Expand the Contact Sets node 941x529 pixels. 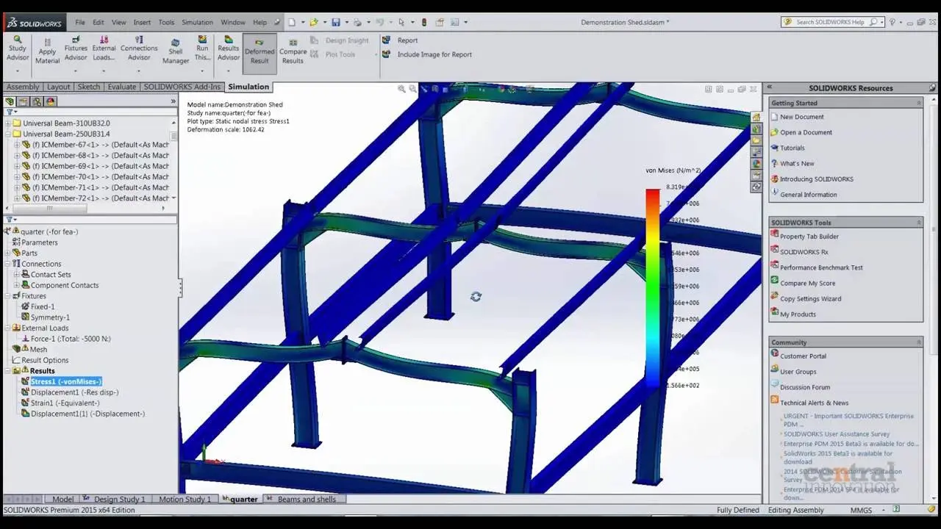(x=17, y=275)
